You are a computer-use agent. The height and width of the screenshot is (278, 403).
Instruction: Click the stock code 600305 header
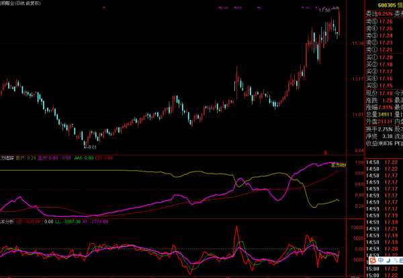[377, 4]
